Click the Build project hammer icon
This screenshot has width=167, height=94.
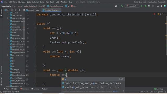(x=122, y=6)
